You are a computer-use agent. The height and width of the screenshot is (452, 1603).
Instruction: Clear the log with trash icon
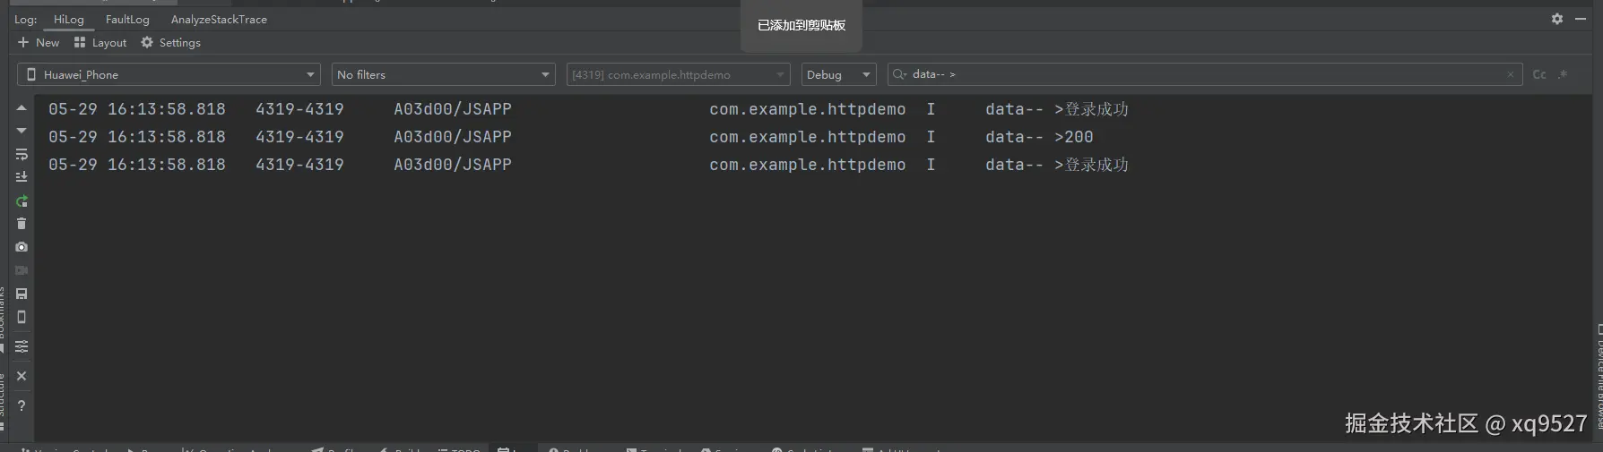tap(22, 224)
